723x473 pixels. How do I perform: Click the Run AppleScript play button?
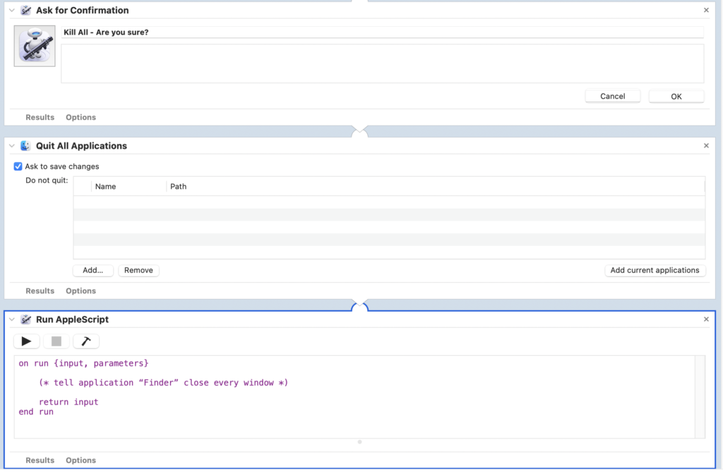point(27,341)
